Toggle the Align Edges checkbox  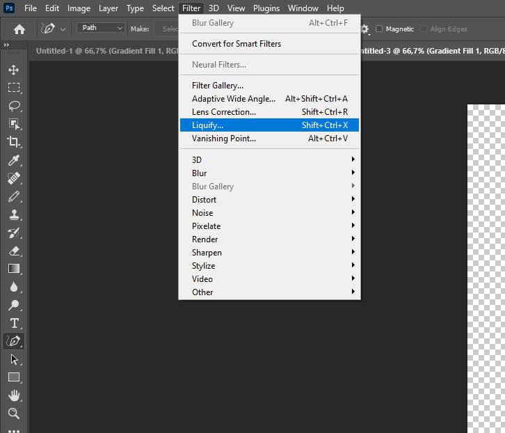click(x=424, y=29)
